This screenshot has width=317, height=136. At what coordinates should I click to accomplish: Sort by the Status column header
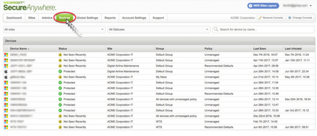[63, 49]
